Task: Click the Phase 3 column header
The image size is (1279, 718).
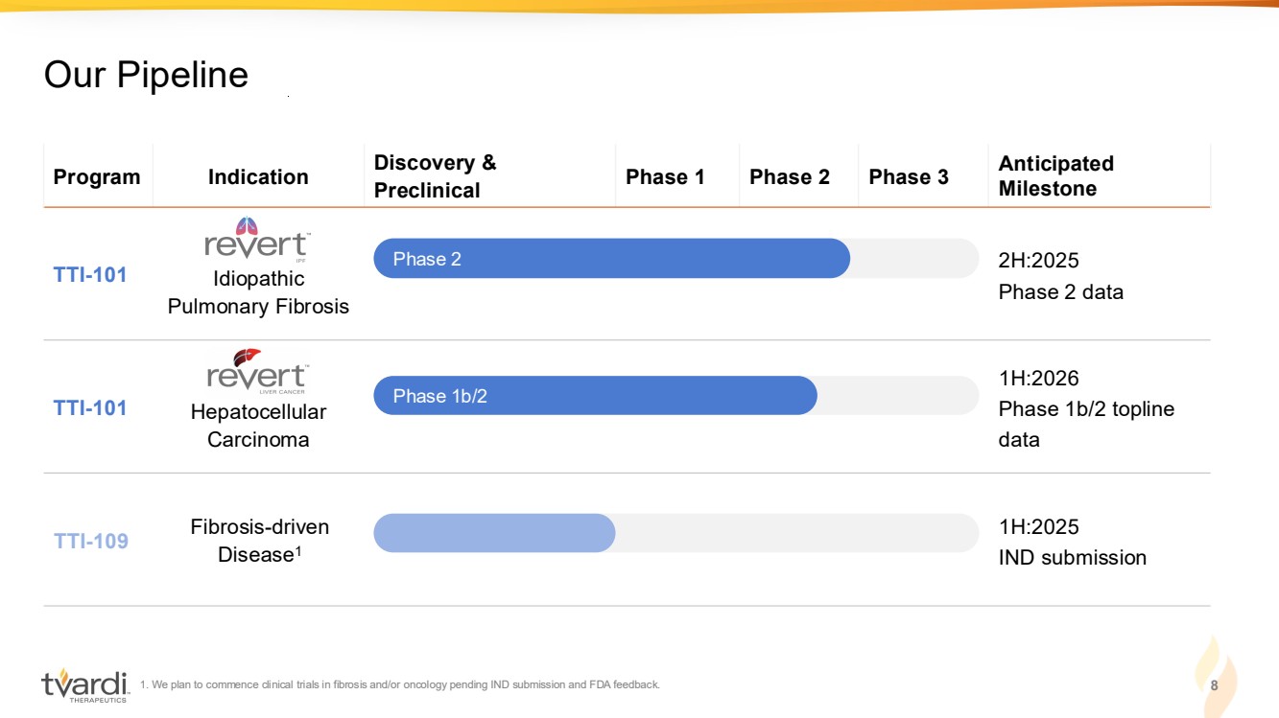Action: point(908,177)
